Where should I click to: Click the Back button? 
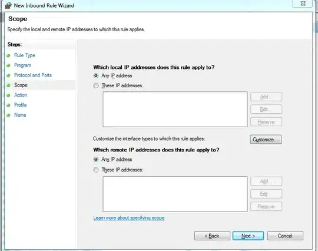(212, 236)
